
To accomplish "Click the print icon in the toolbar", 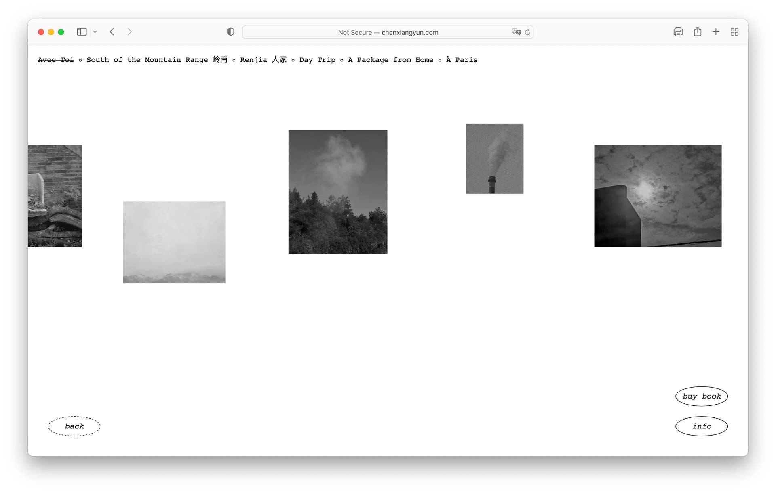I will point(678,32).
